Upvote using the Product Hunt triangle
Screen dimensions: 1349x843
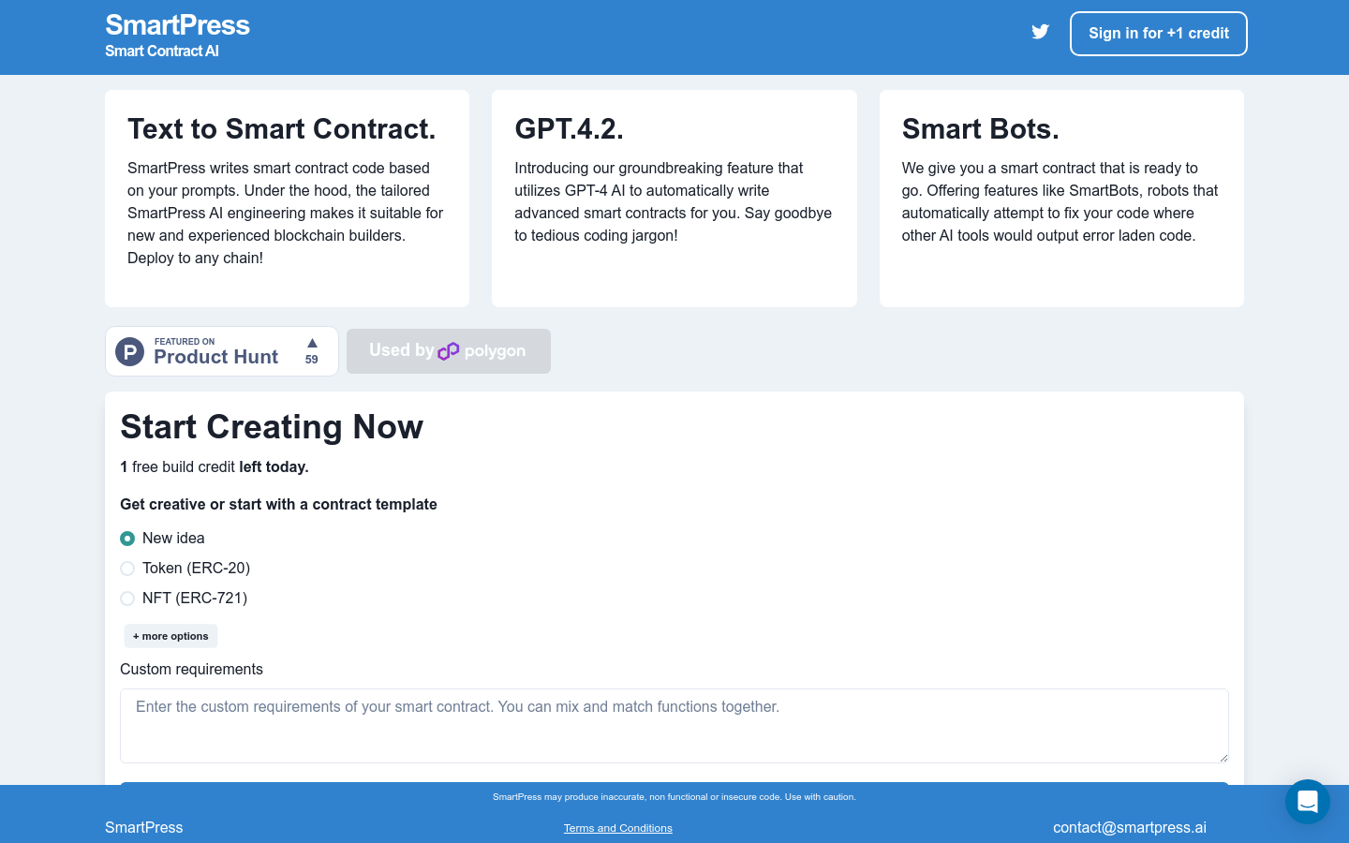(312, 343)
